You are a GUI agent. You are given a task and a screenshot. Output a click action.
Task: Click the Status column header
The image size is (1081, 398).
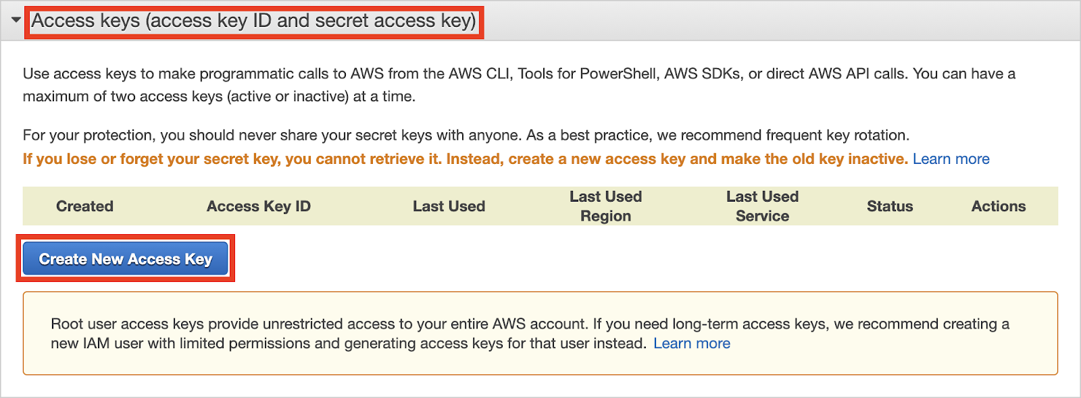pyautogui.click(x=890, y=206)
